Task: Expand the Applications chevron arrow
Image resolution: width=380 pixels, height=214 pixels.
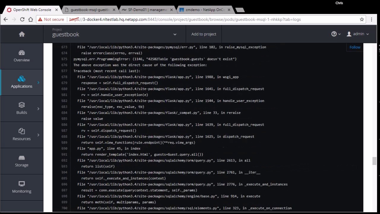Action: (38, 82)
